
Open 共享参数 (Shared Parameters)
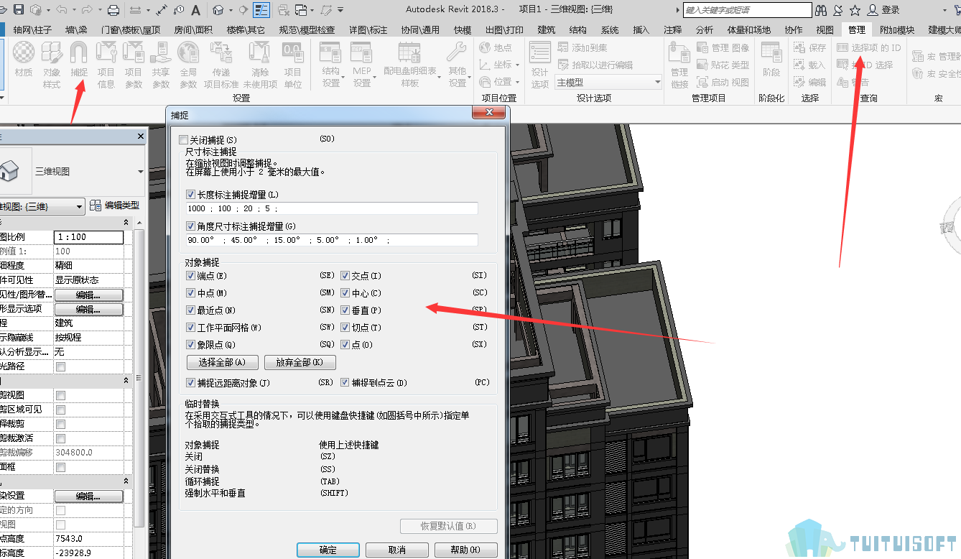pyautogui.click(x=161, y=63)
